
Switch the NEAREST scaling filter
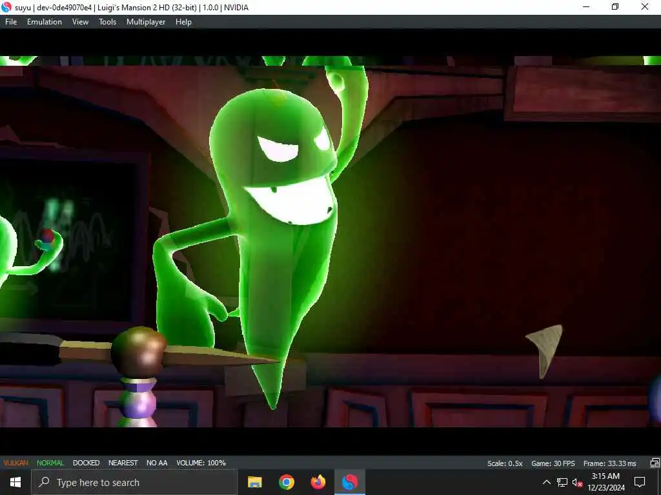click(123, 463)
